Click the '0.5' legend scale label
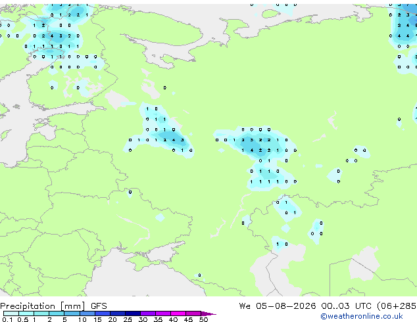Screen dimensions: 417x322 [x=23, y=319]
